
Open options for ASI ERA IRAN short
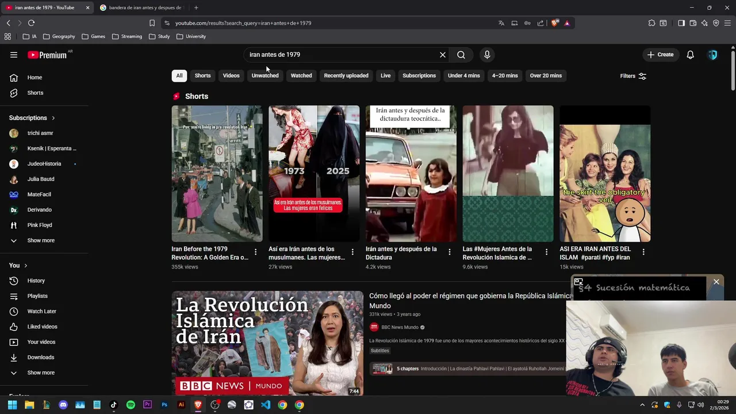point(643,252)
